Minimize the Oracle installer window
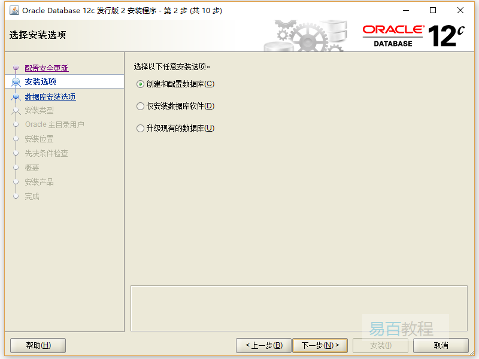The width and height of the screenshot is (479, 359). pos(406,10)
